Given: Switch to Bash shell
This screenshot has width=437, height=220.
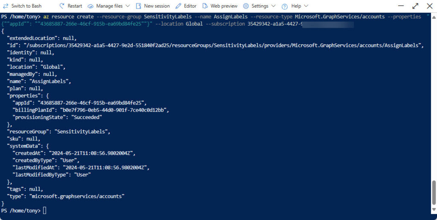Looking at the screenshot, I should point(22,6).
